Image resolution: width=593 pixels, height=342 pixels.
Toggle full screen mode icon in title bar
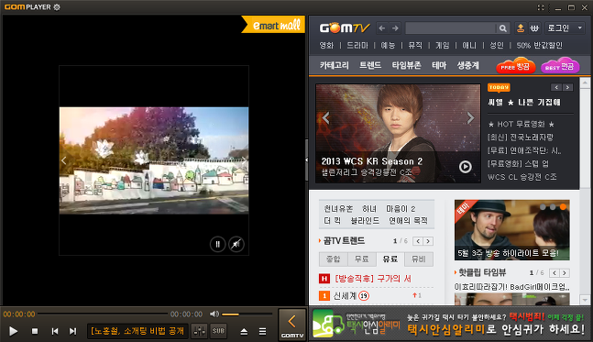541,7
